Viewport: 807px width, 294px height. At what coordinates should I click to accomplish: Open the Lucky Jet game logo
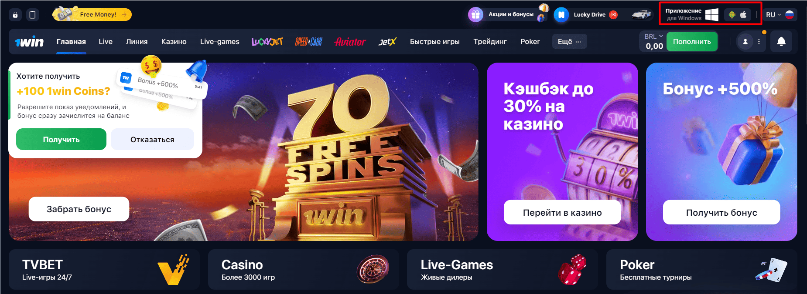[x=267, y=42]
